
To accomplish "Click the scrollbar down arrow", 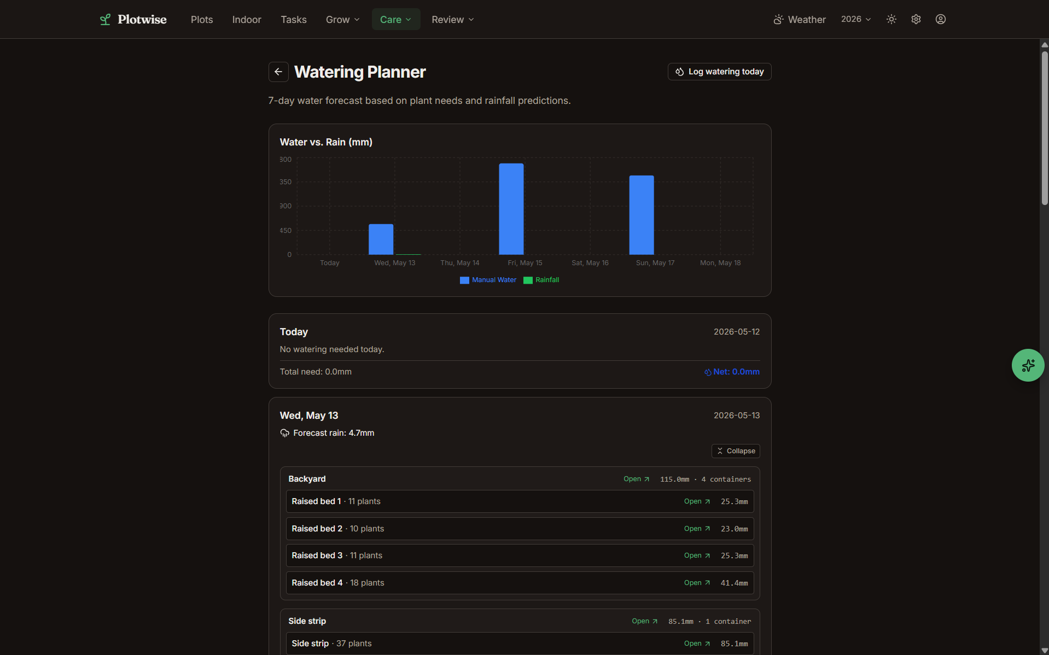I will (1044, 650).
